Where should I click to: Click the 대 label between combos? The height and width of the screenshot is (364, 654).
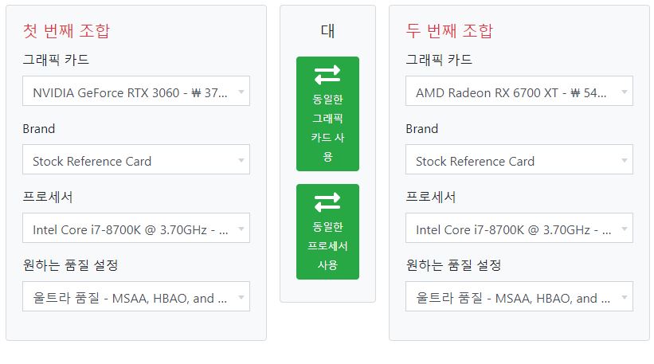point(327,31)
